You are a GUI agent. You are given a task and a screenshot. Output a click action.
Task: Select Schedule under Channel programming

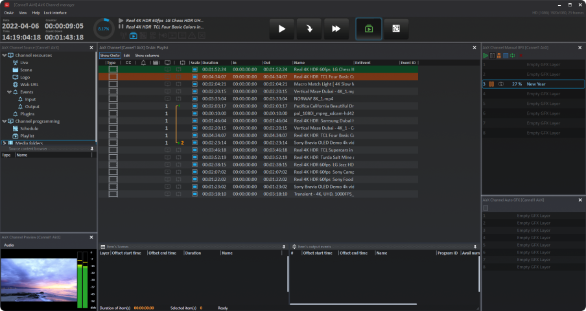point(29,128)
